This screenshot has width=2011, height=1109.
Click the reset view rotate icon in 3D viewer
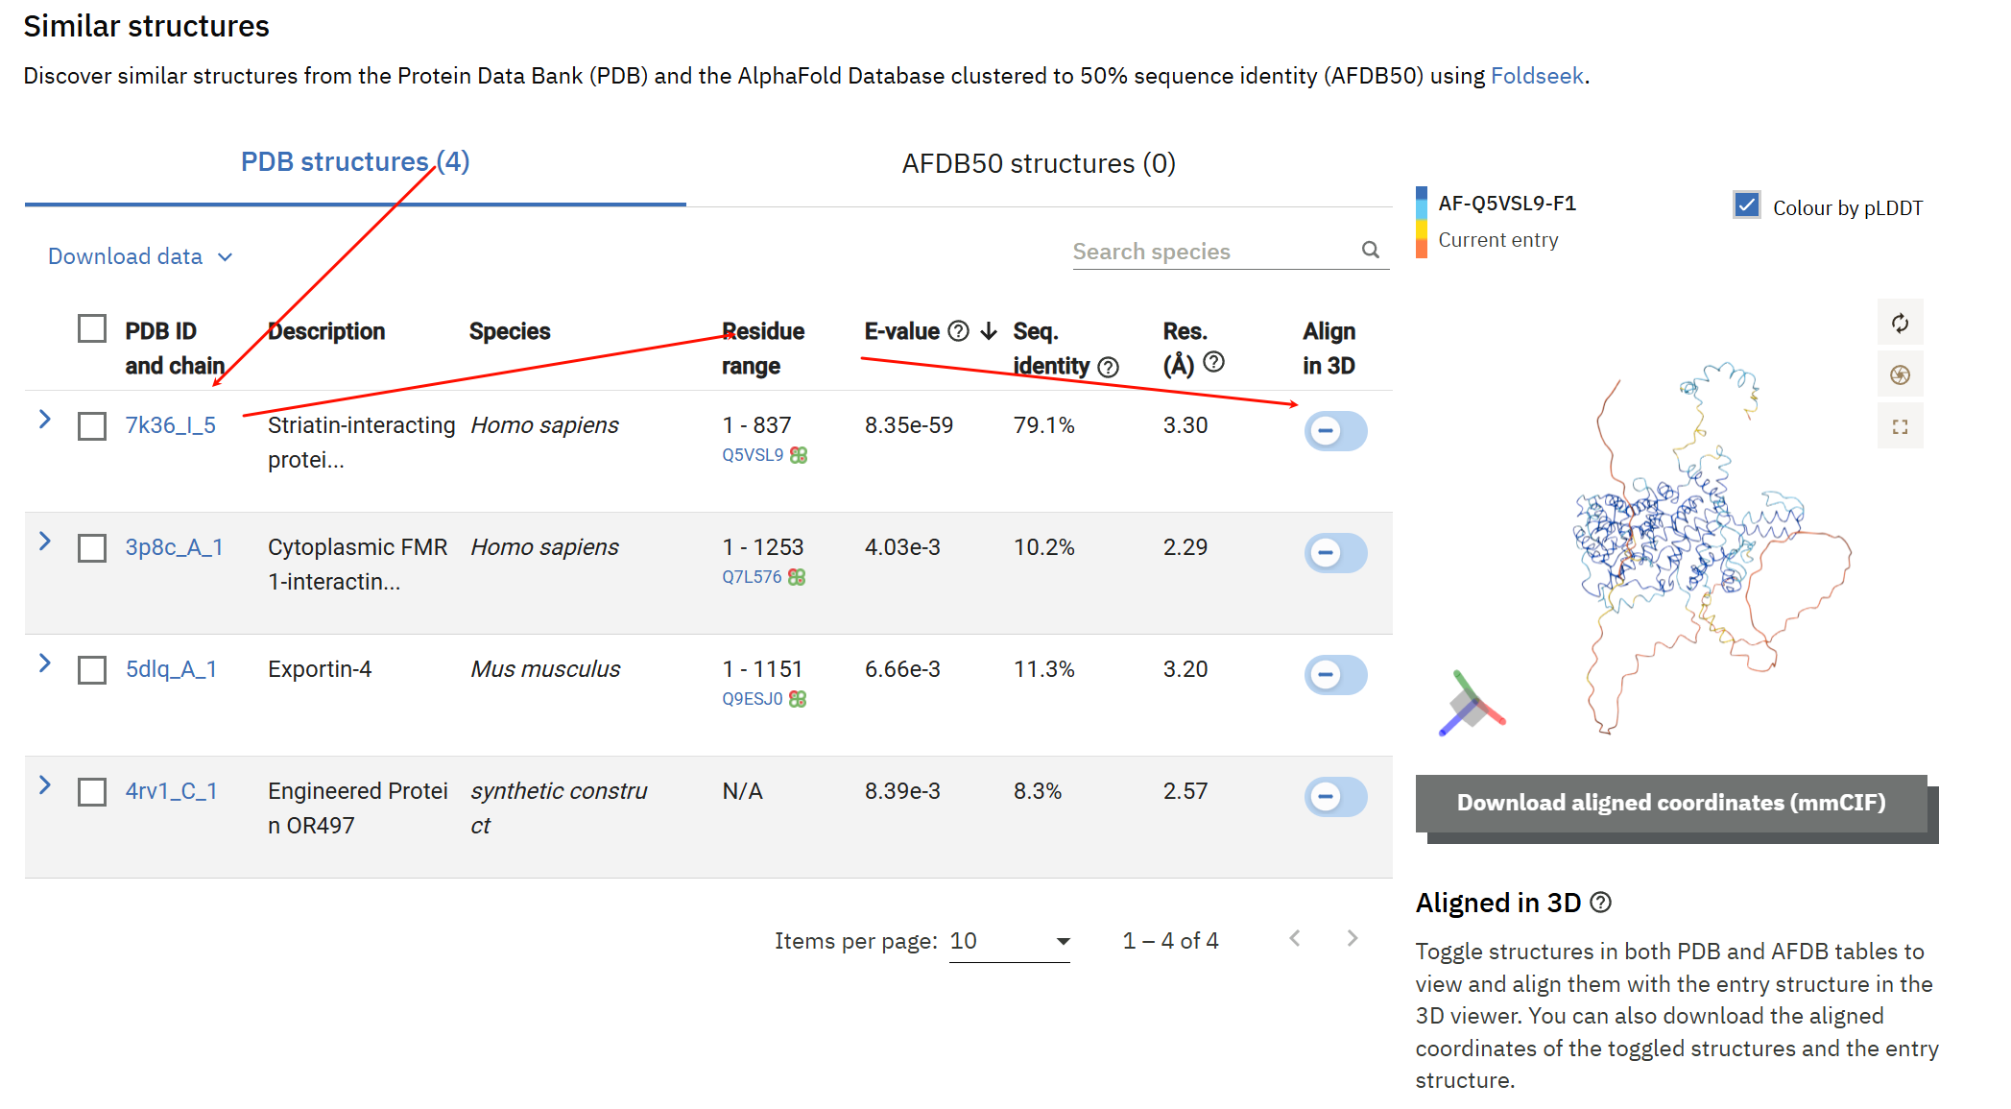pos(1900,324)
